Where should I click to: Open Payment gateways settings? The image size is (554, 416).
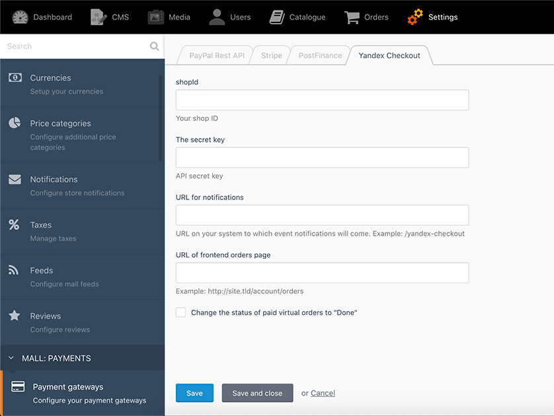coord(83,393)
